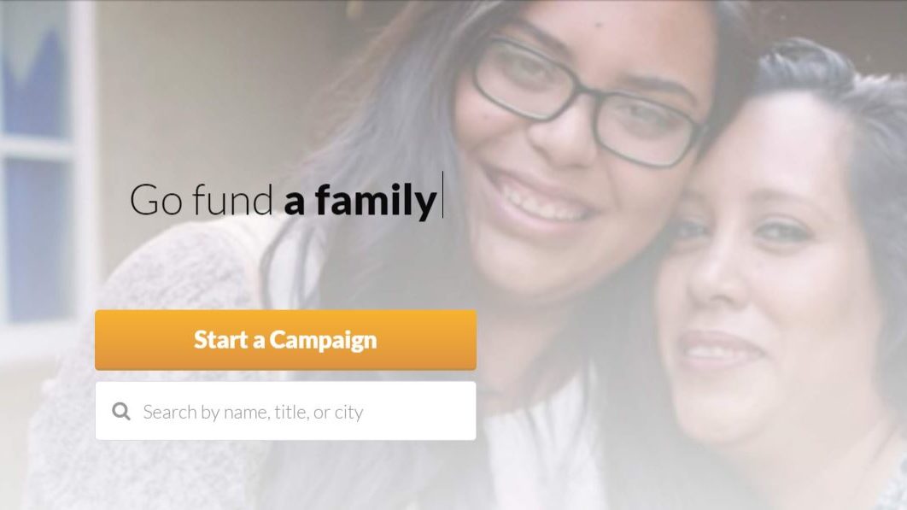907x510 pixels.
Task: Click the magnifying glass search icon
Action: coord(121,411)
